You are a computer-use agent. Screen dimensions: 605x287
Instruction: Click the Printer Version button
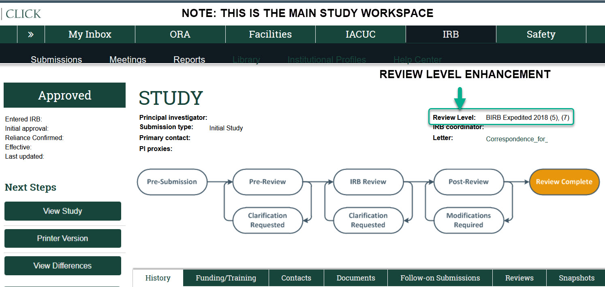[62, 238]
